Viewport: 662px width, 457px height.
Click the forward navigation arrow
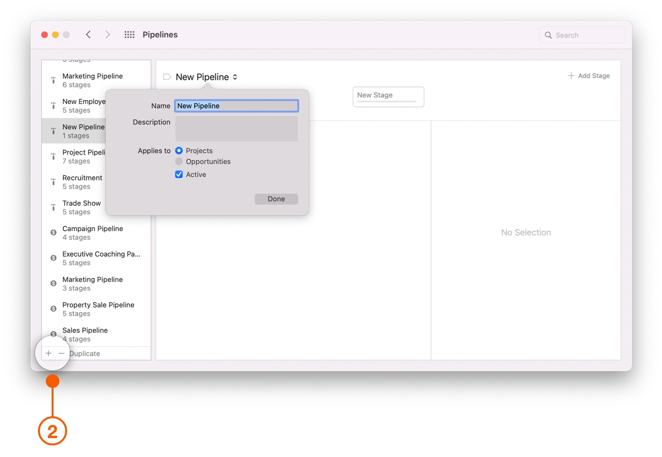click(108, 35)
